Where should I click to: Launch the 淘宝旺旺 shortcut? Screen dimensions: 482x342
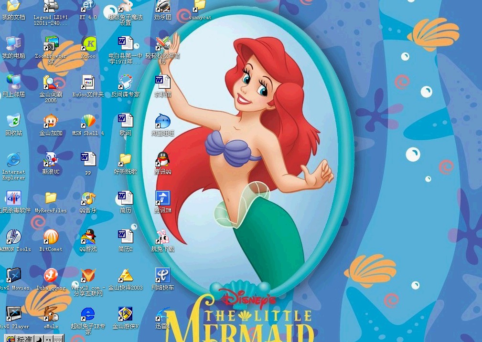click(163, 121)
